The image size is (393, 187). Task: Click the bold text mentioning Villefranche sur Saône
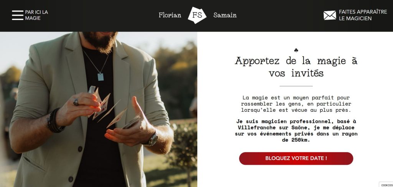coord(296,131)
